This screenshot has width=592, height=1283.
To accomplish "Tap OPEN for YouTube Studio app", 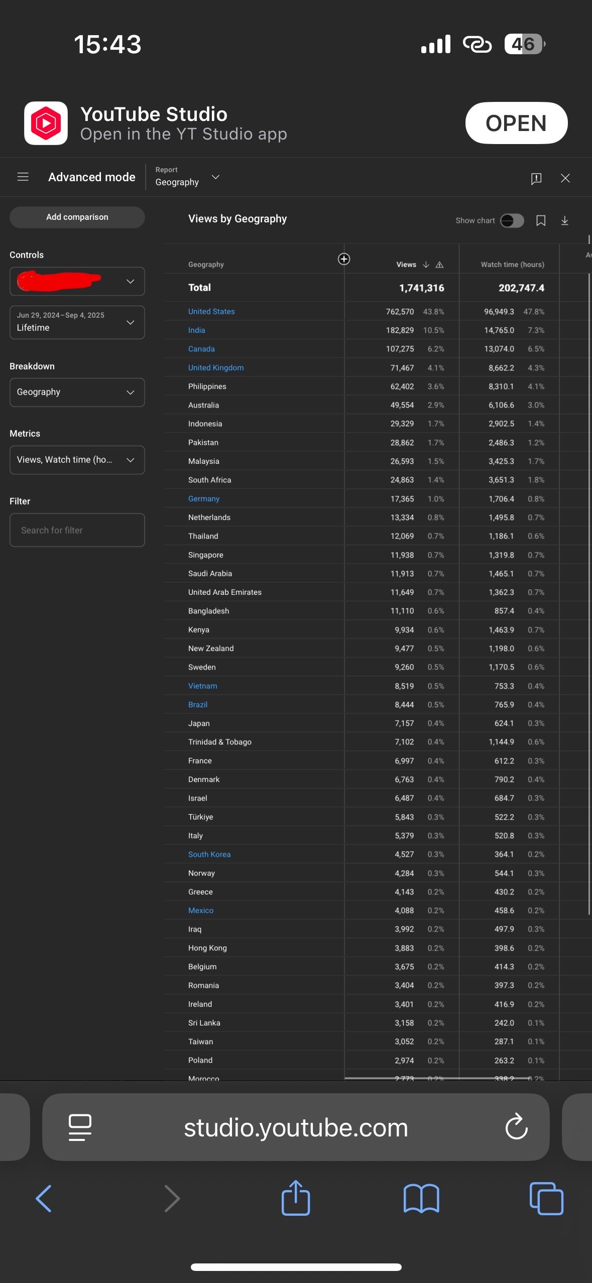I will pyautogui.click(x=516, y=123).
